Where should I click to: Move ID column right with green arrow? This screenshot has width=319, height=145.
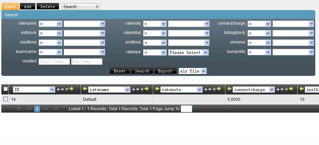tap(71, 89)
